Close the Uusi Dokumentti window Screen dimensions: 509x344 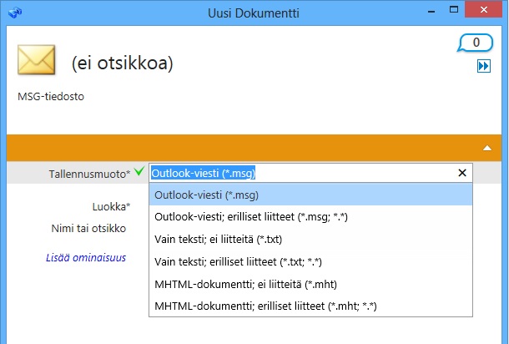click(484, 10)
